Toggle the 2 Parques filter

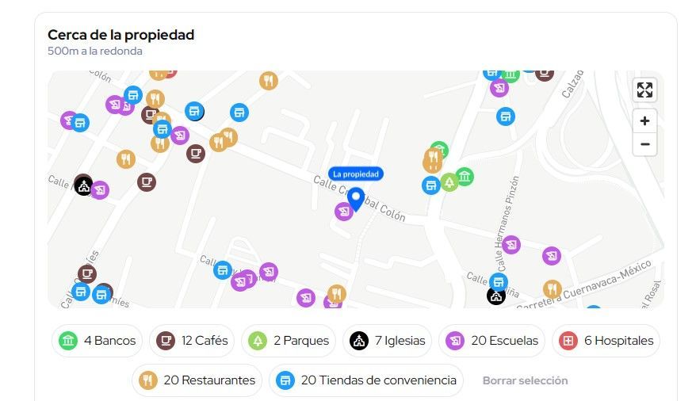[x=289, y=341]
